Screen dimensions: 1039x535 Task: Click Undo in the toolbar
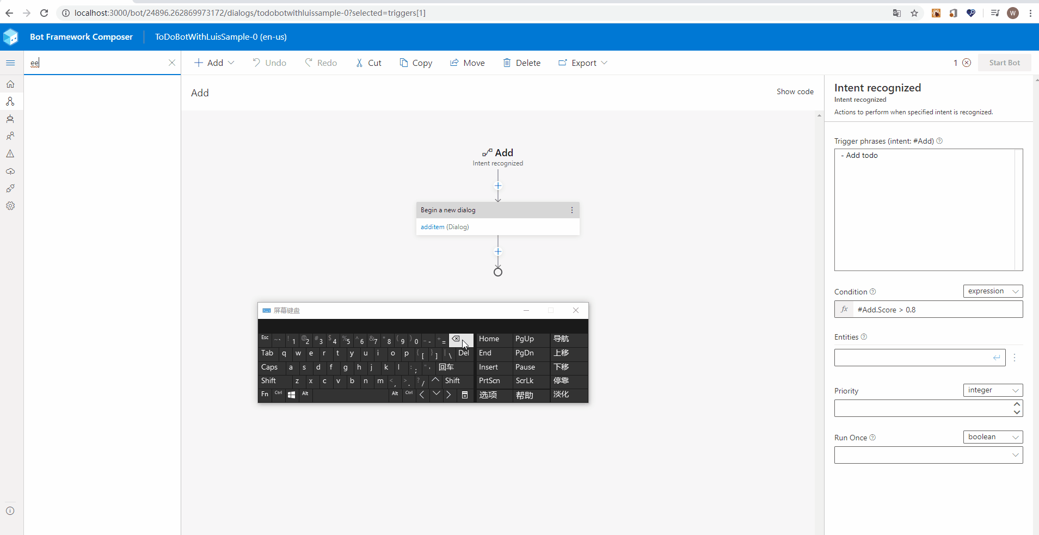click(x=269, y=63)
